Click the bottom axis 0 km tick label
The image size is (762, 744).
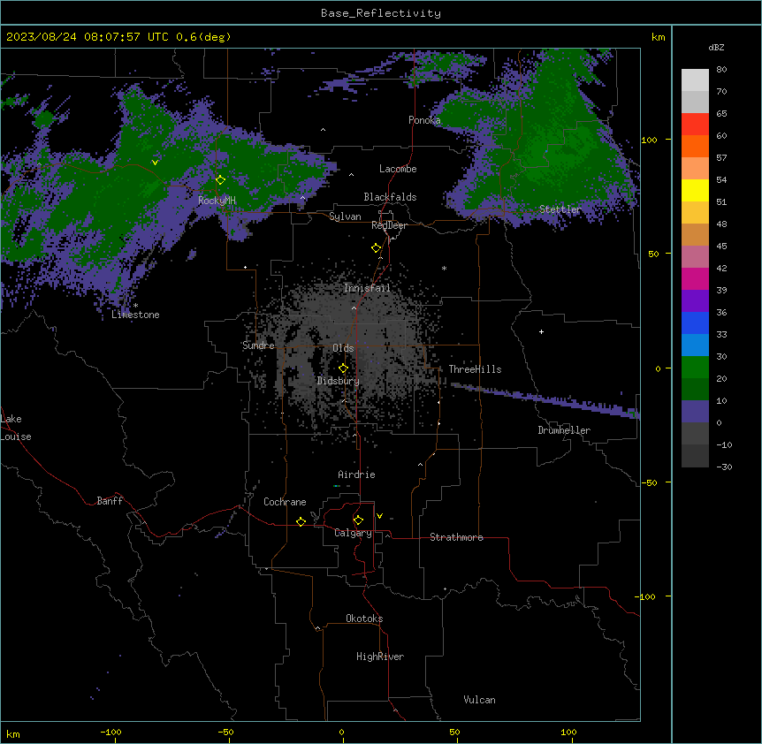(x=341, y=732)
